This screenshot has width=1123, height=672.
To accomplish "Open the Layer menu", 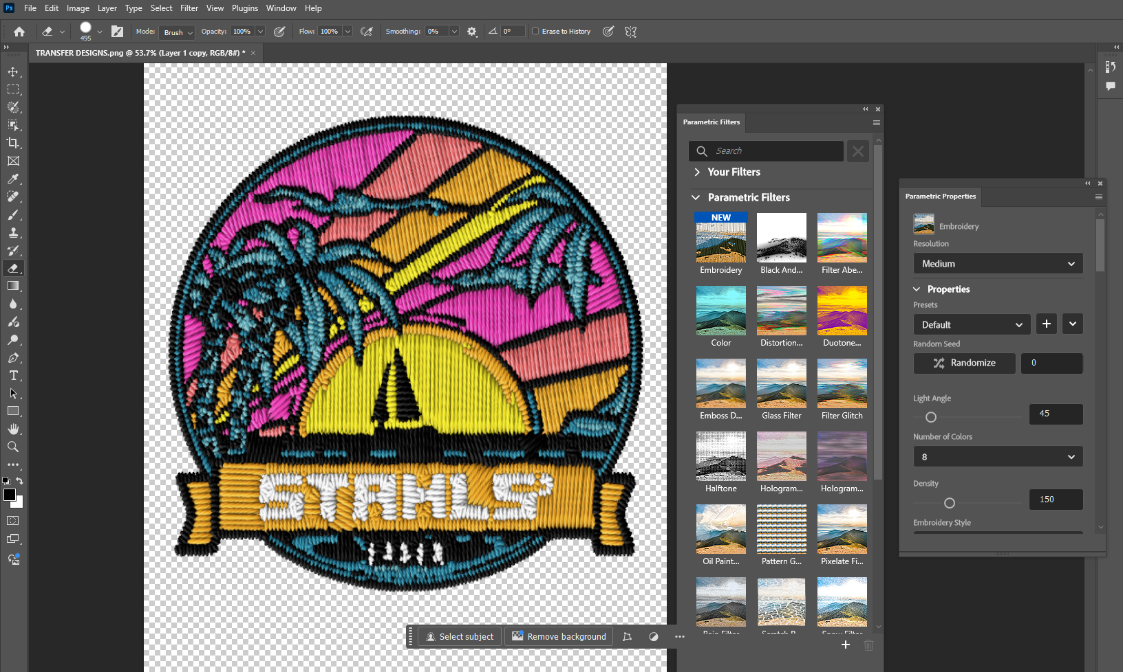I will tap(107, 8).
